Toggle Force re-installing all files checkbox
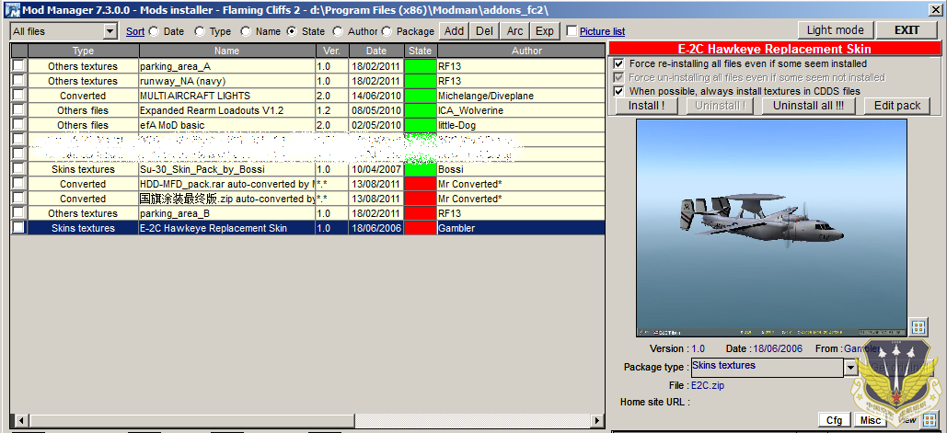 [618, 63]
